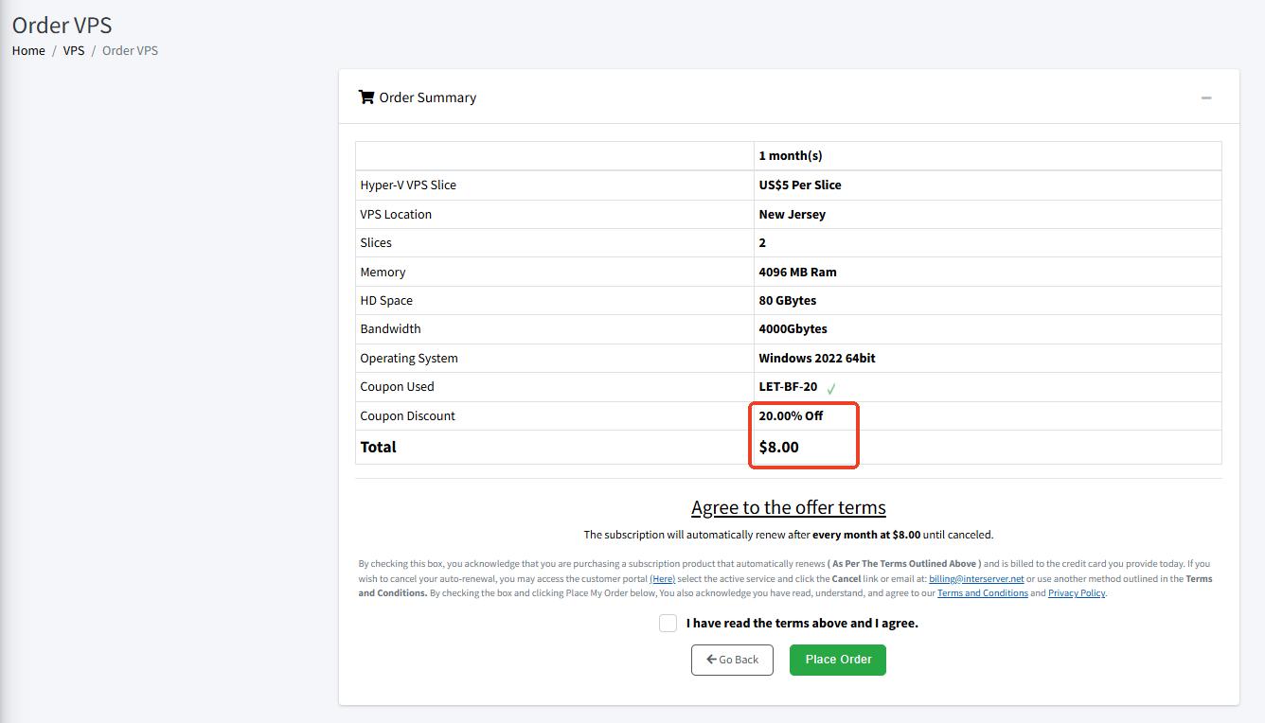The height and width of the screenshot is (723, 1265).
Task: Click the '1 month(s)' column header
Action: 791,155
